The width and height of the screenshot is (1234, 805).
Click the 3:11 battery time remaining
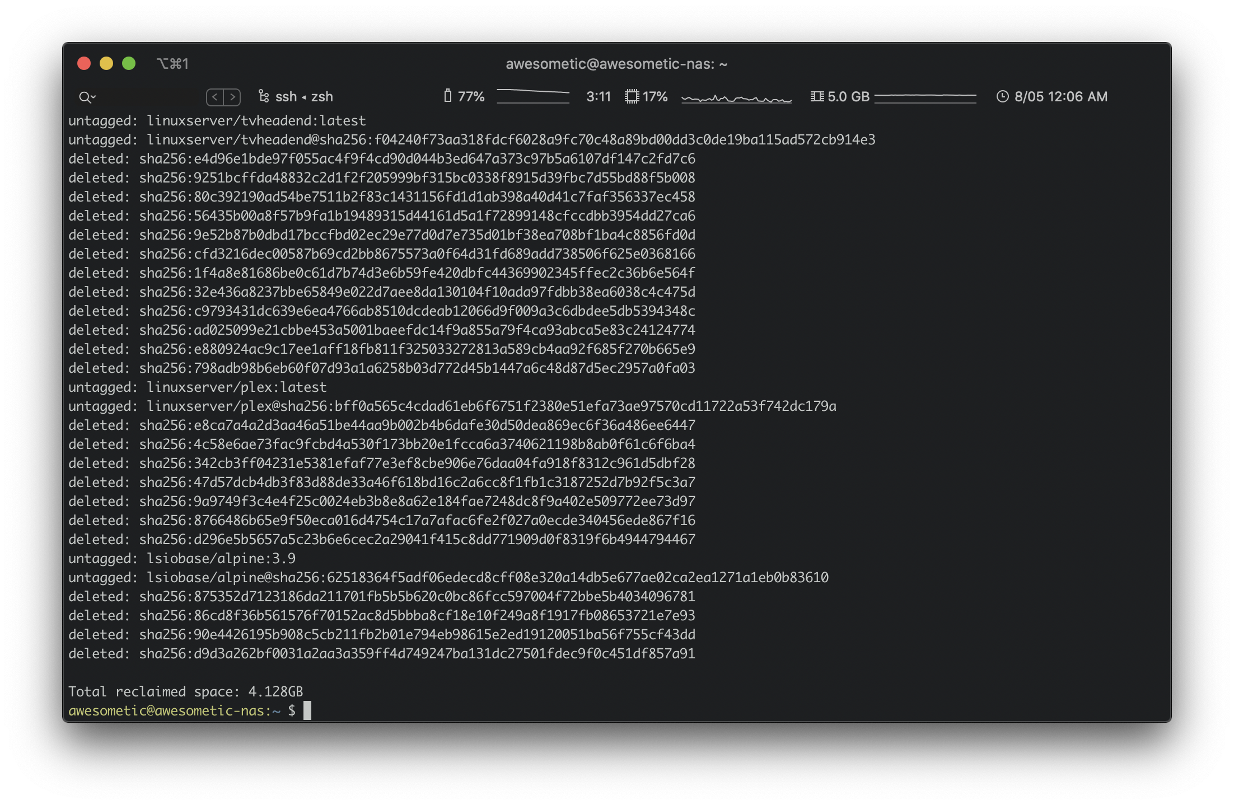(x=598, y=97)
